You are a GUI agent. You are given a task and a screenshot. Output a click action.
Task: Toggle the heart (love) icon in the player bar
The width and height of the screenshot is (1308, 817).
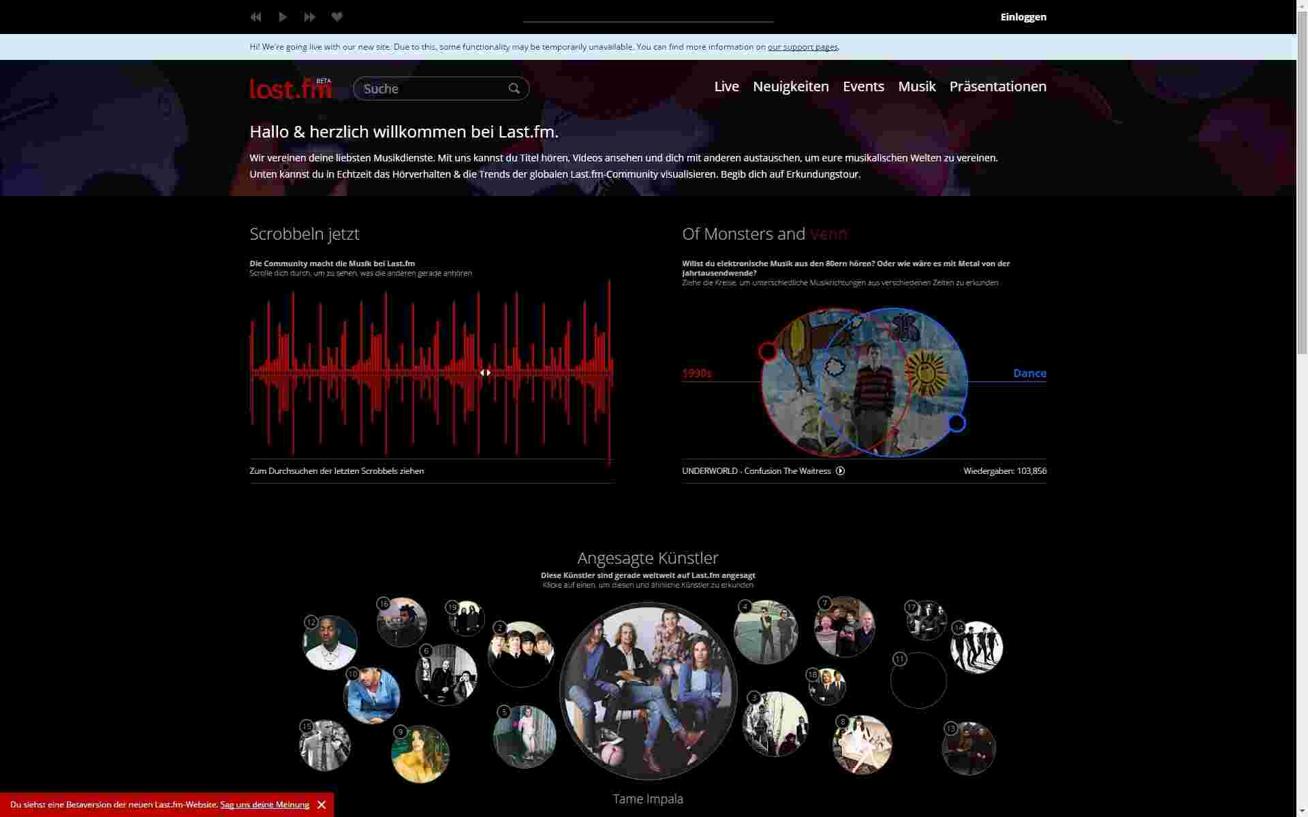(x=337, y=17)
